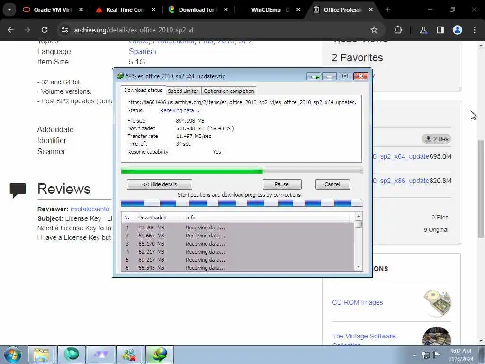The width and height of the screenshot is (485, 364).
Task: Open Internet Download Manager taskbar icon
Action: click(x=160, y=355)
